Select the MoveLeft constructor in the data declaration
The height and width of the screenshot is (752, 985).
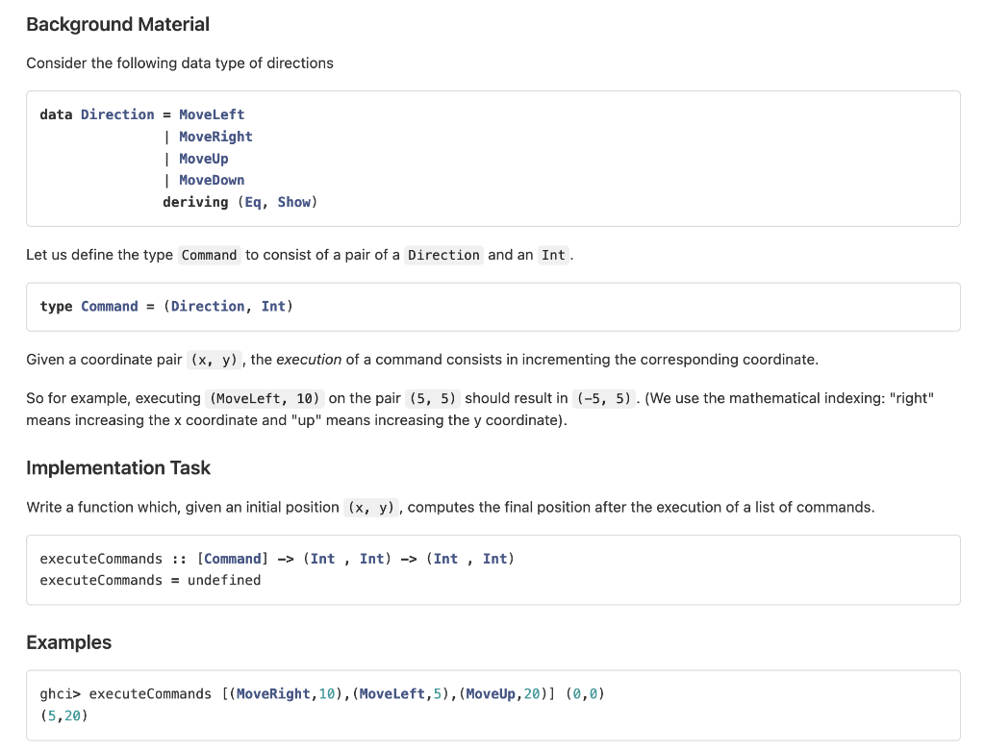click(212, 113)
